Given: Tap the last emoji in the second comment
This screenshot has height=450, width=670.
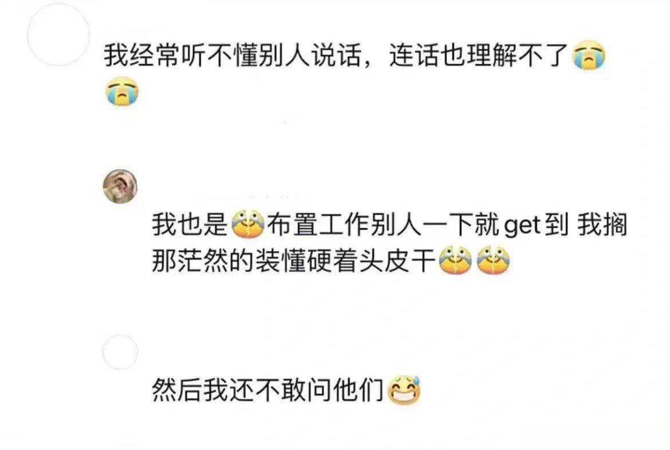Looking at the screenshot, I should (x=494, y=260).
